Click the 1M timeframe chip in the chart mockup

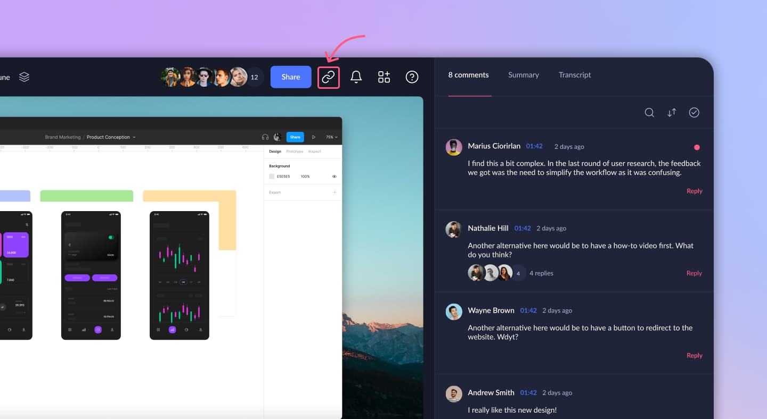(x=183, y=282)
